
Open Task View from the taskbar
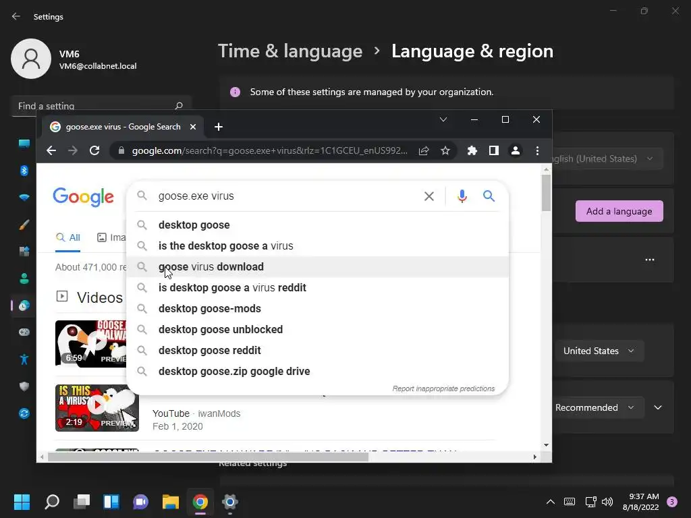[x=82, y=502]
